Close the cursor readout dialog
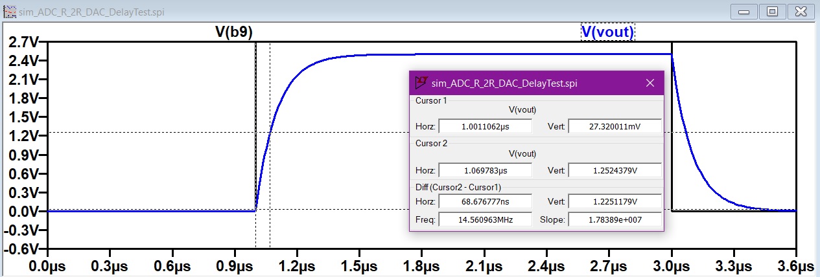Viewport: 820px width, 277px height. pyautogui.click(x=650, y=83)
